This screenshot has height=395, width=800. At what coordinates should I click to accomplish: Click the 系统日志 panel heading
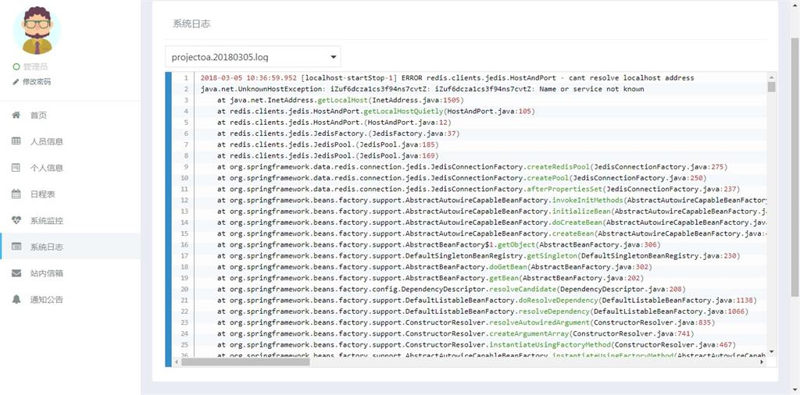pos(191,24)
